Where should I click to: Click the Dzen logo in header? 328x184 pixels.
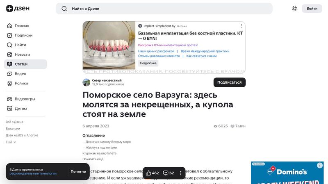(15, 9)
